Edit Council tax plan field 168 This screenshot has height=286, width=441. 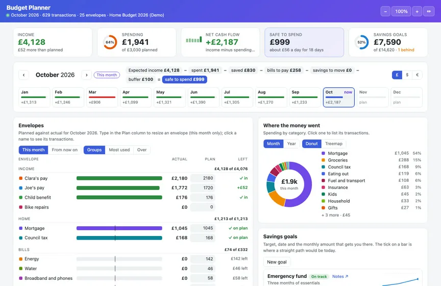203,237
